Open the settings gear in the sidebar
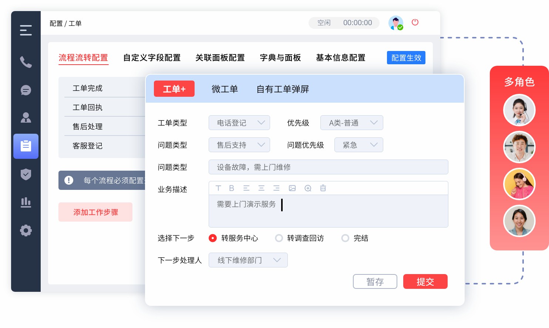Screen dimensions: 549x328 tap(26, 230)
